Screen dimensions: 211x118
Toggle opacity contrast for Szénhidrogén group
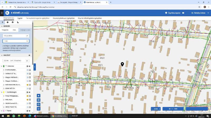(x=27, y=92)
